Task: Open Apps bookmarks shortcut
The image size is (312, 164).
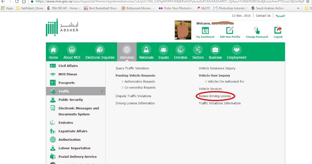Action: coord(7,8)
